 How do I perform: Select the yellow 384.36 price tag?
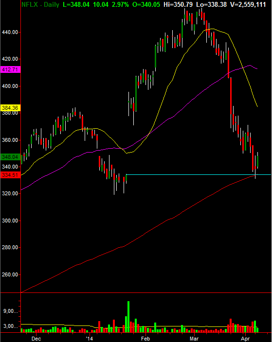point(10,108)
